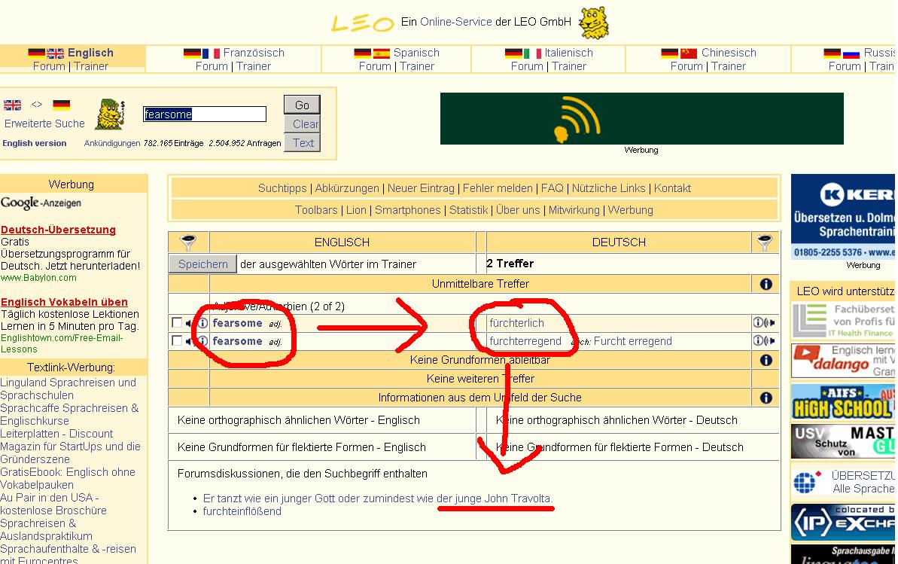Screen dimensions: 898x564
Task: Tick the checkbox for second fearsome entry
Action: pyautogui.click(x=177, y=341)
